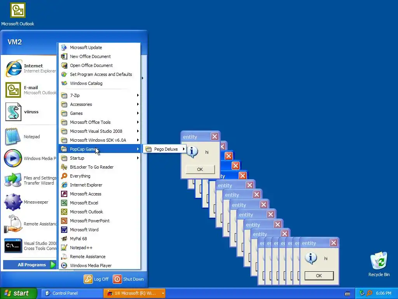The image size is (398, 299).
Task: Click the All Programs button
Action: point(30,265)
